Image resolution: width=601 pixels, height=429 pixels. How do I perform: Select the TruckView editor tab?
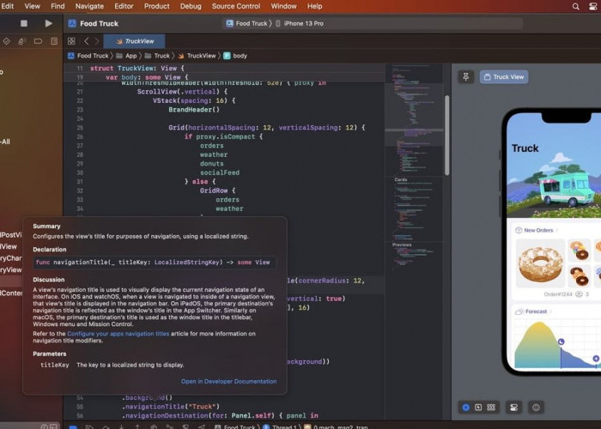coord(135,41)
